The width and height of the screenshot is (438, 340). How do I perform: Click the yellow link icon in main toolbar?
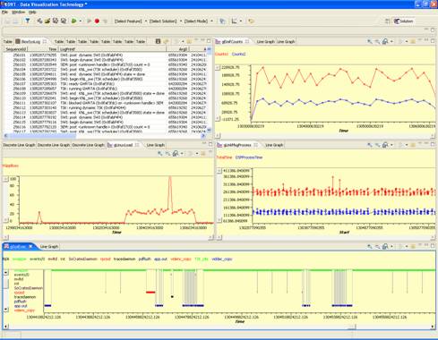[251, 21]
